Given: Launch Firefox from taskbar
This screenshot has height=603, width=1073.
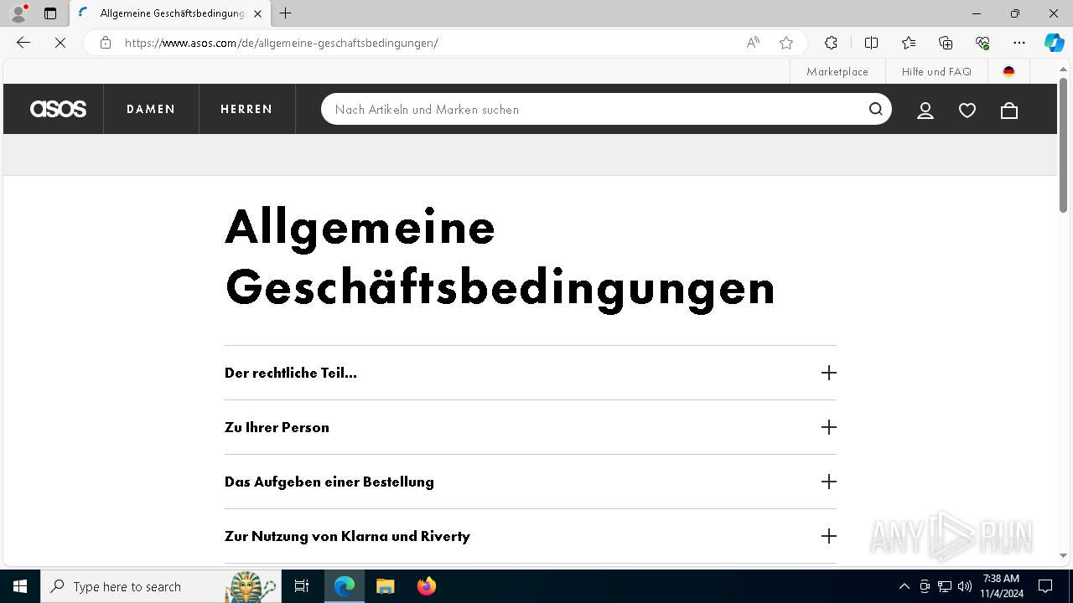Looking at the screenshot, I should pyautogui.click(x=427, y=586).
